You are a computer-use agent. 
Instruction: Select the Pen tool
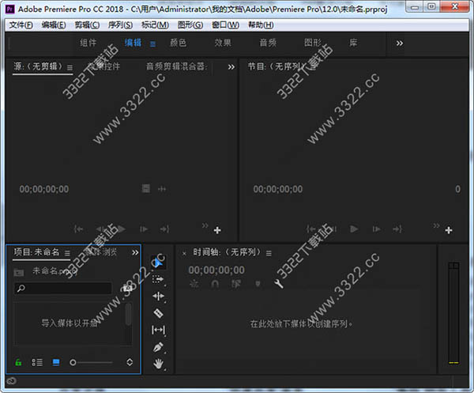(159, 347)
